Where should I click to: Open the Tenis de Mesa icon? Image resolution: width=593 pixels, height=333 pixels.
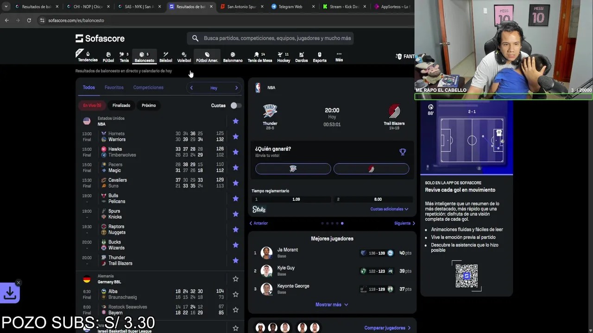[x=260, y=57]
